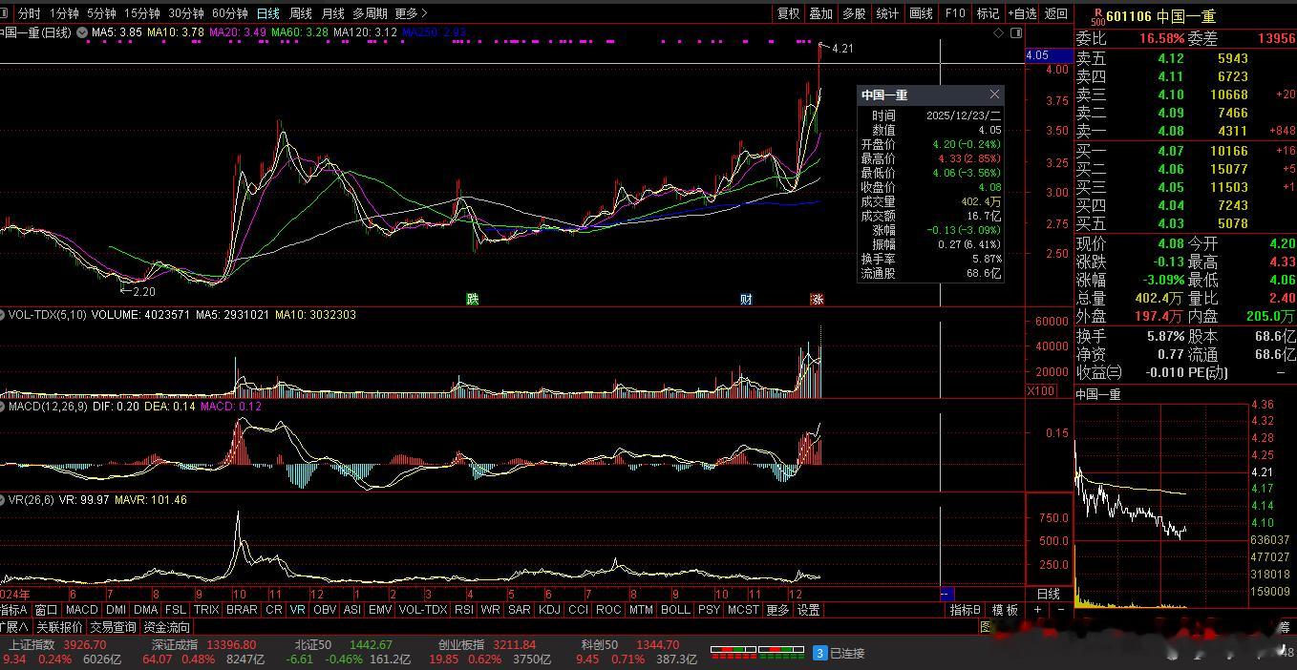Click the 返回 button
This screenshot has width=1297, height=670.
pos(1055,13)
